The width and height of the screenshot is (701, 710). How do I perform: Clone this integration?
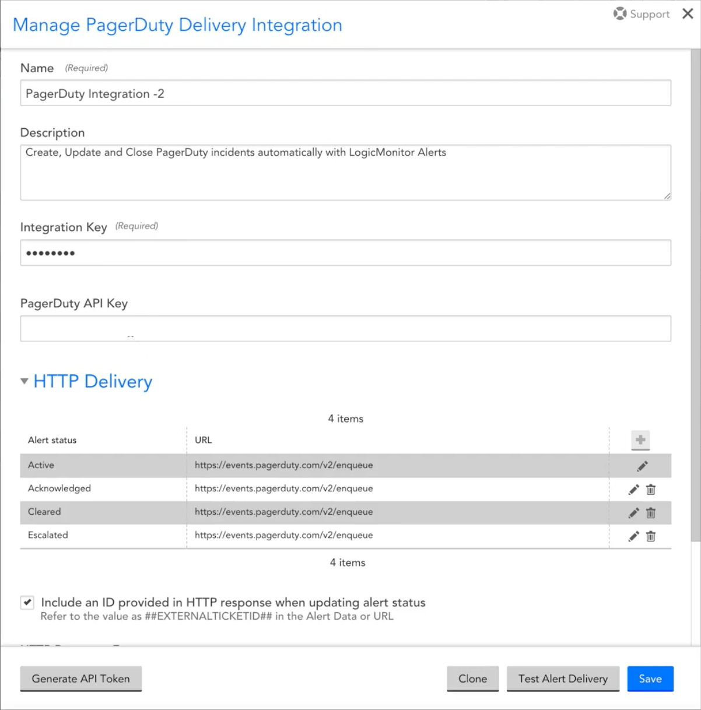tap(472, 679)
